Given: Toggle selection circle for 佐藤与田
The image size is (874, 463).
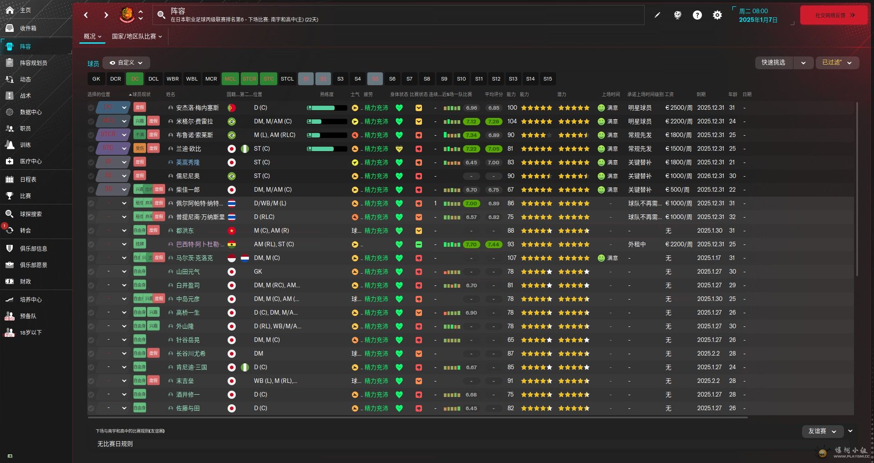Looking at the screenshot, I should (91, 408).
